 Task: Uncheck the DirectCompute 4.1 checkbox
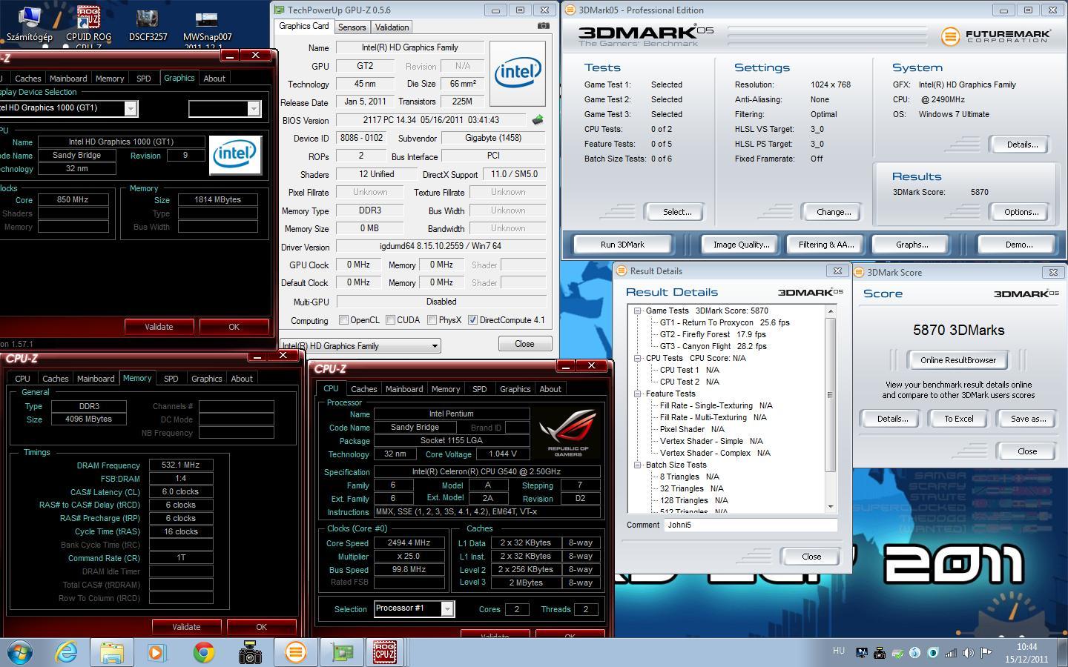point(472,320)
